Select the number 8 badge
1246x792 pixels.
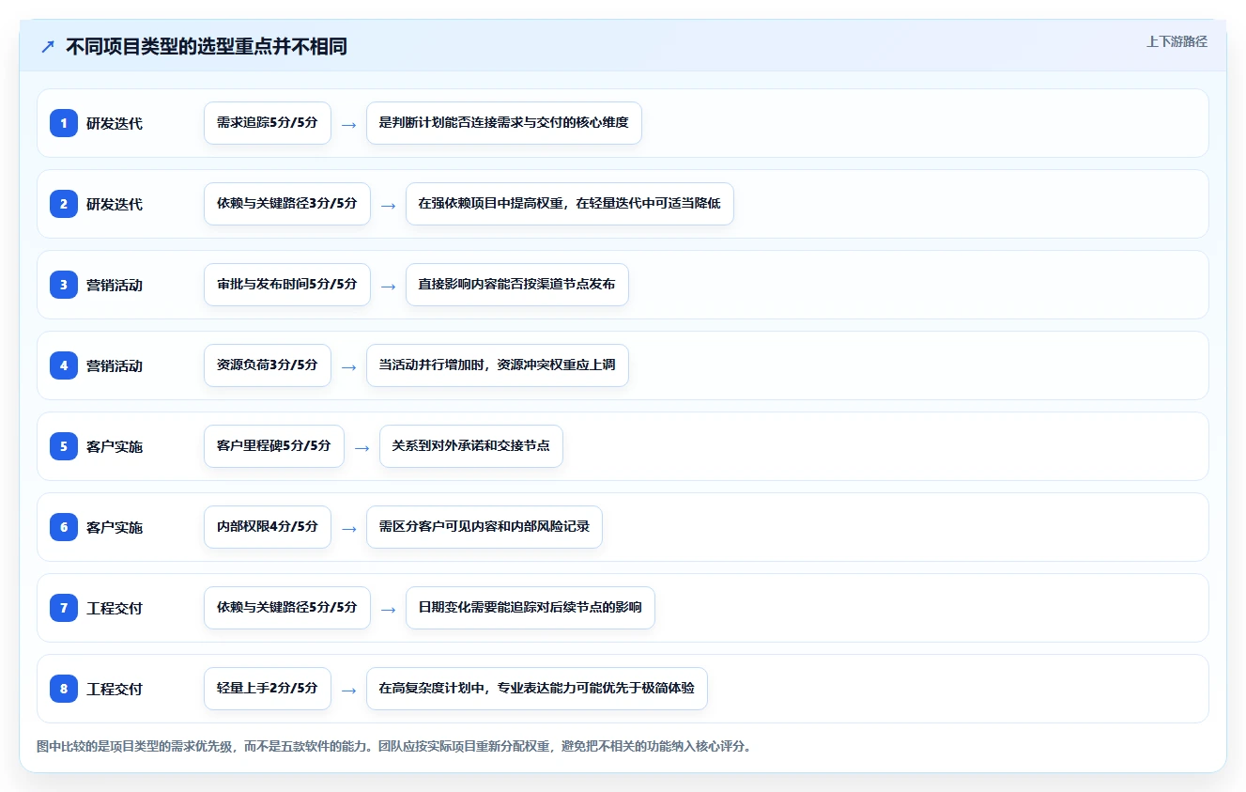coord(64,689)
